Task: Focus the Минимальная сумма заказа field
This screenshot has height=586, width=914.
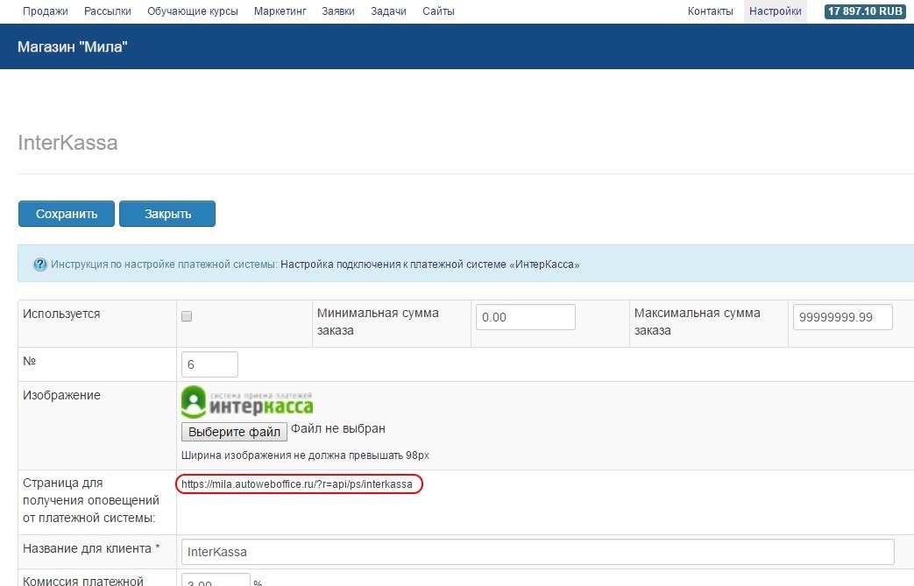Action: click(525, 317)
